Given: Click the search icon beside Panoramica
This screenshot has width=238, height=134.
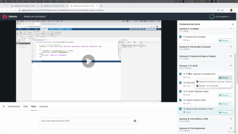Looking at the screenshot, I should click(x=4, y=106).
